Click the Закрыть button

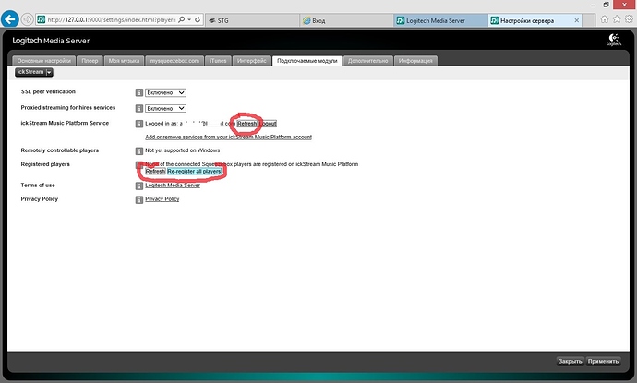pos(571,361)
